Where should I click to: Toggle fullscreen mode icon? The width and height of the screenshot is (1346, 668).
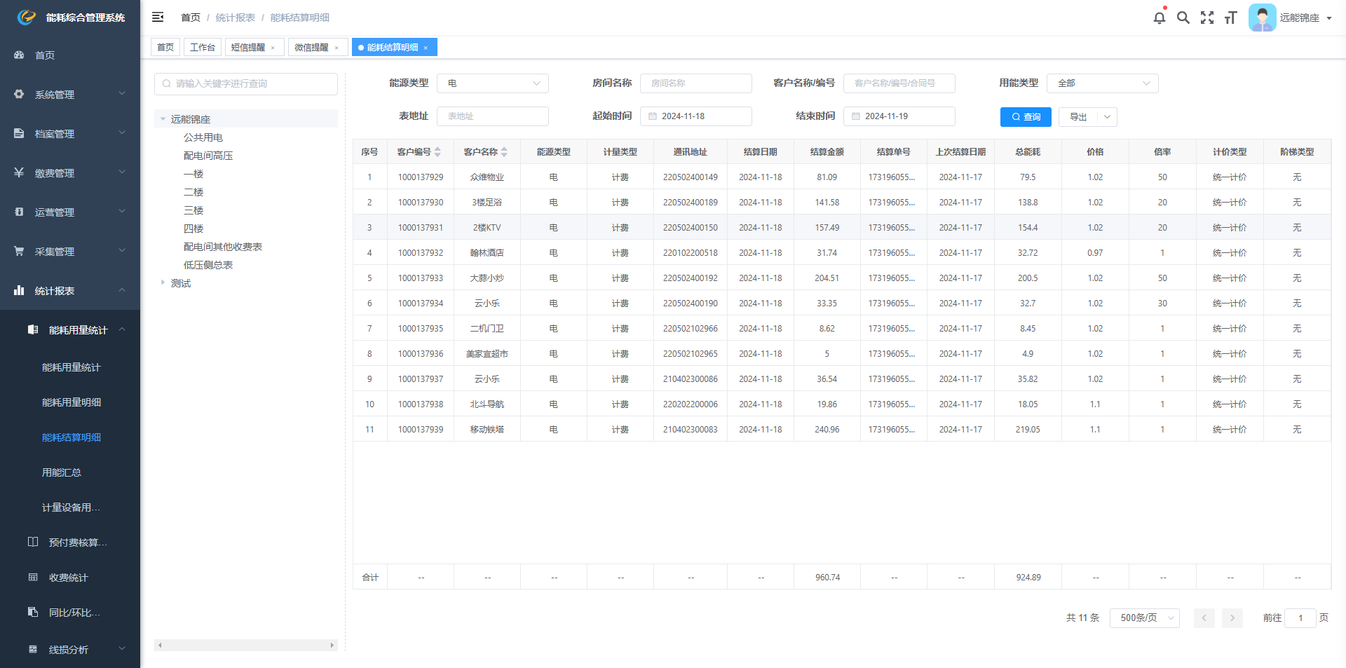click(1206, 18)
